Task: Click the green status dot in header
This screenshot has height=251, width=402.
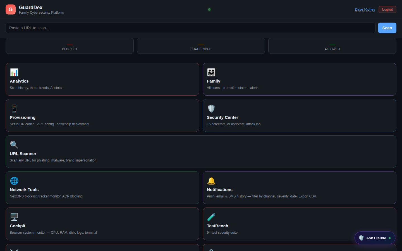Action: click(x=209, y=9)
